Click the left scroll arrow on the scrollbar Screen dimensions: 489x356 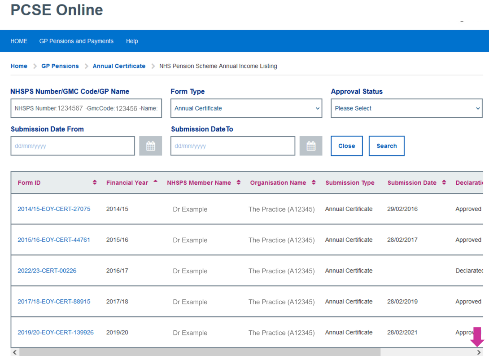[x=14, y=352]
